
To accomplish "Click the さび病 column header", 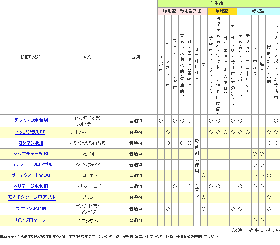I will point(161,64).
